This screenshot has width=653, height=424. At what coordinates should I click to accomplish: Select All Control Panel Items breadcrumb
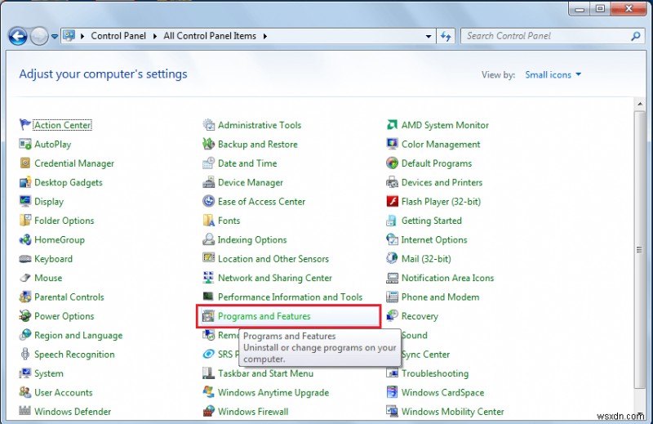tap(210, 36)
